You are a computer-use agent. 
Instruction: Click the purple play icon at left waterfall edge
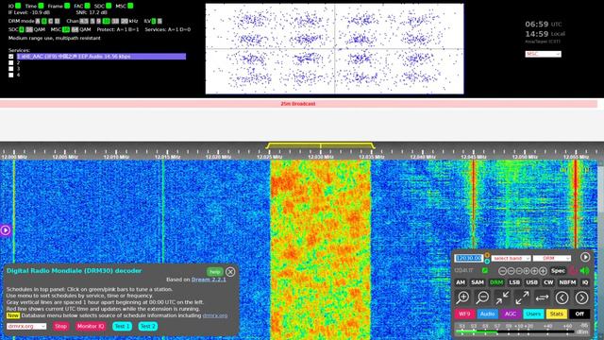point(6,230)
